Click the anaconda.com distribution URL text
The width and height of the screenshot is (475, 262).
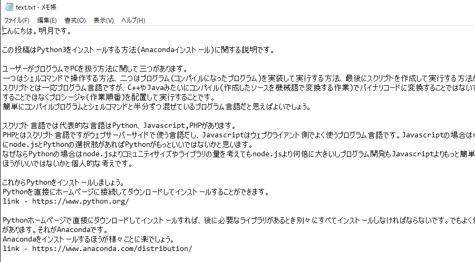[x=112, y=248]
